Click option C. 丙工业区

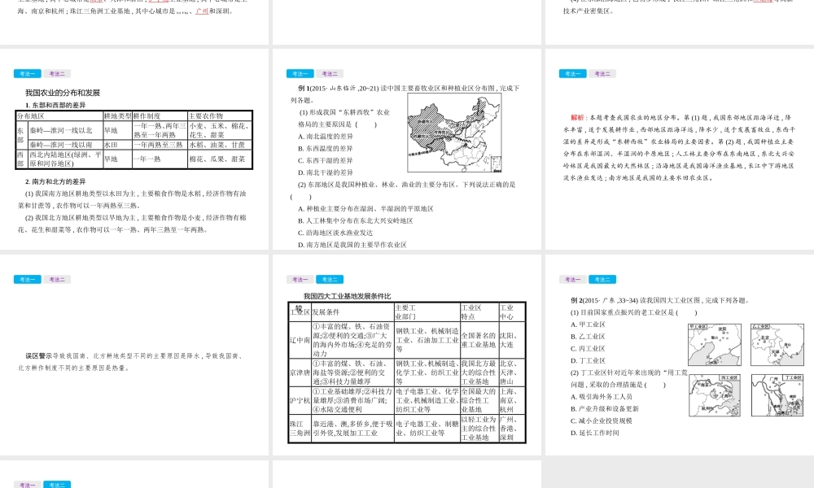pos(588,348)
